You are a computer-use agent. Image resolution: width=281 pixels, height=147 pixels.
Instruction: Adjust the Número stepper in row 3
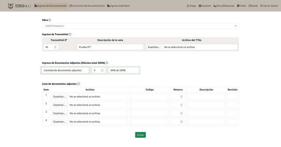tap(181, 113)
